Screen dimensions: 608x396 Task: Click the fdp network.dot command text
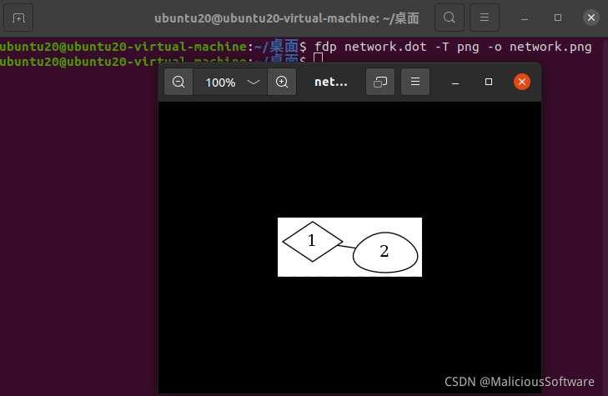coord(453,47)
